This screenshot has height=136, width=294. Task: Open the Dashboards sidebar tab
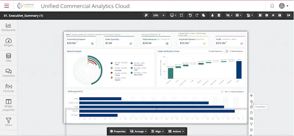click(8, 27)
